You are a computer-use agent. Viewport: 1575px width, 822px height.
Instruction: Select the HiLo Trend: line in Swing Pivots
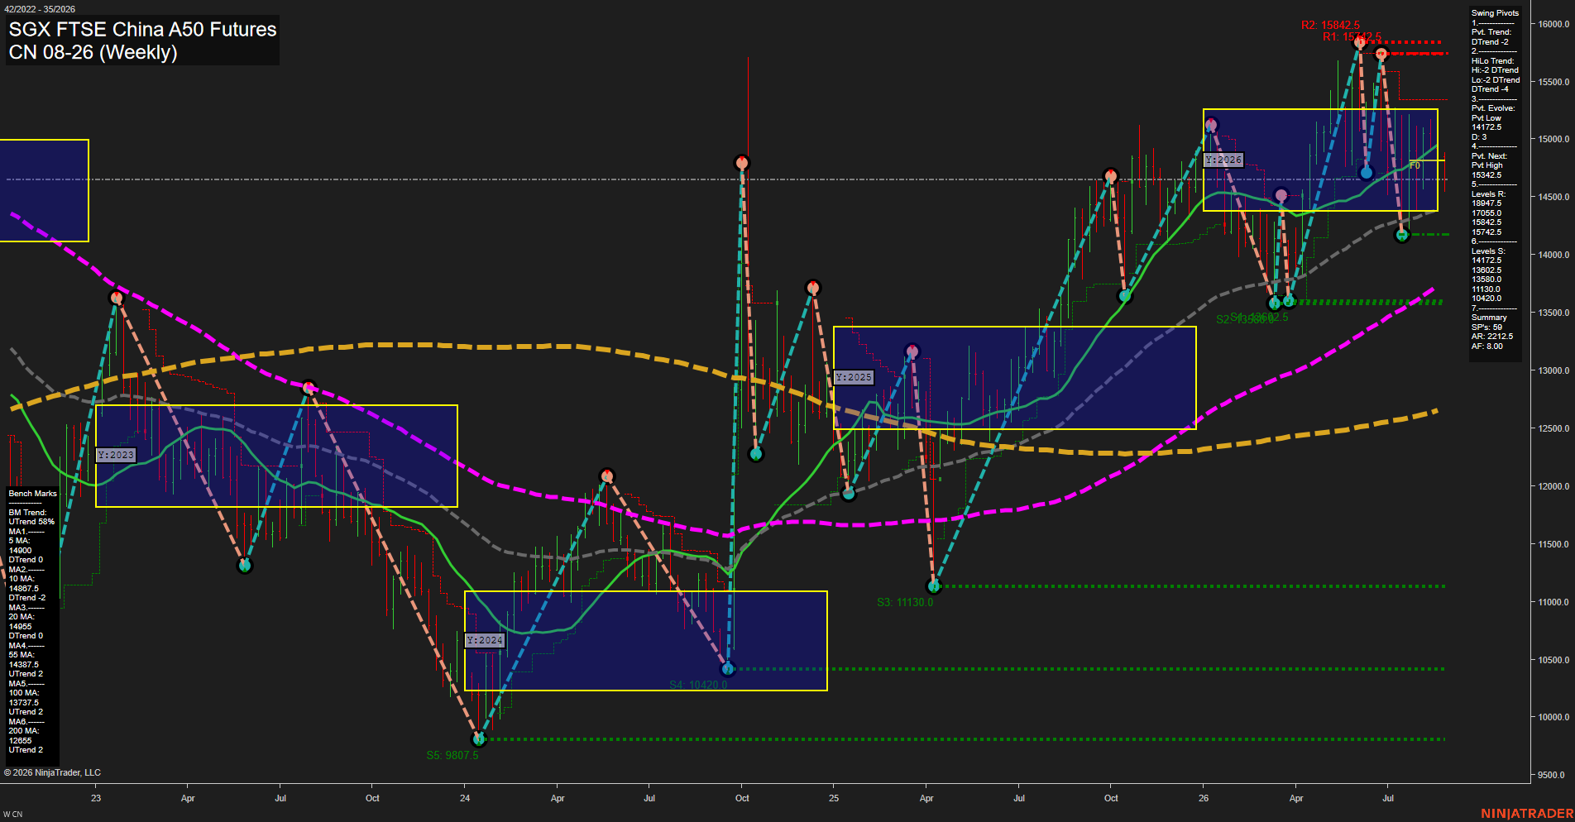pyautogui.click(x=1493, y=61)
